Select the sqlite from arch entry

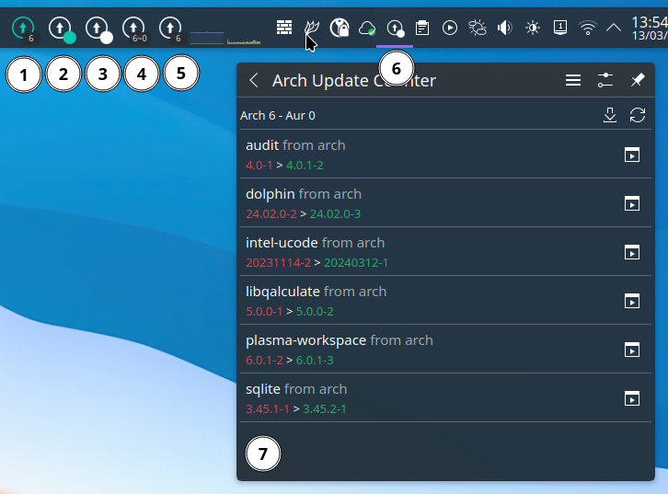pos(445,397)
